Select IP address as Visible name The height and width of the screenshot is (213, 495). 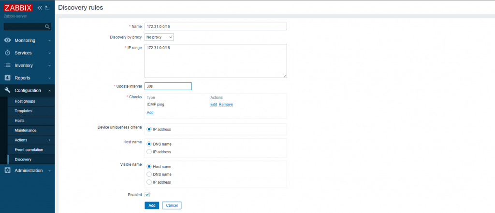[149, 182]
